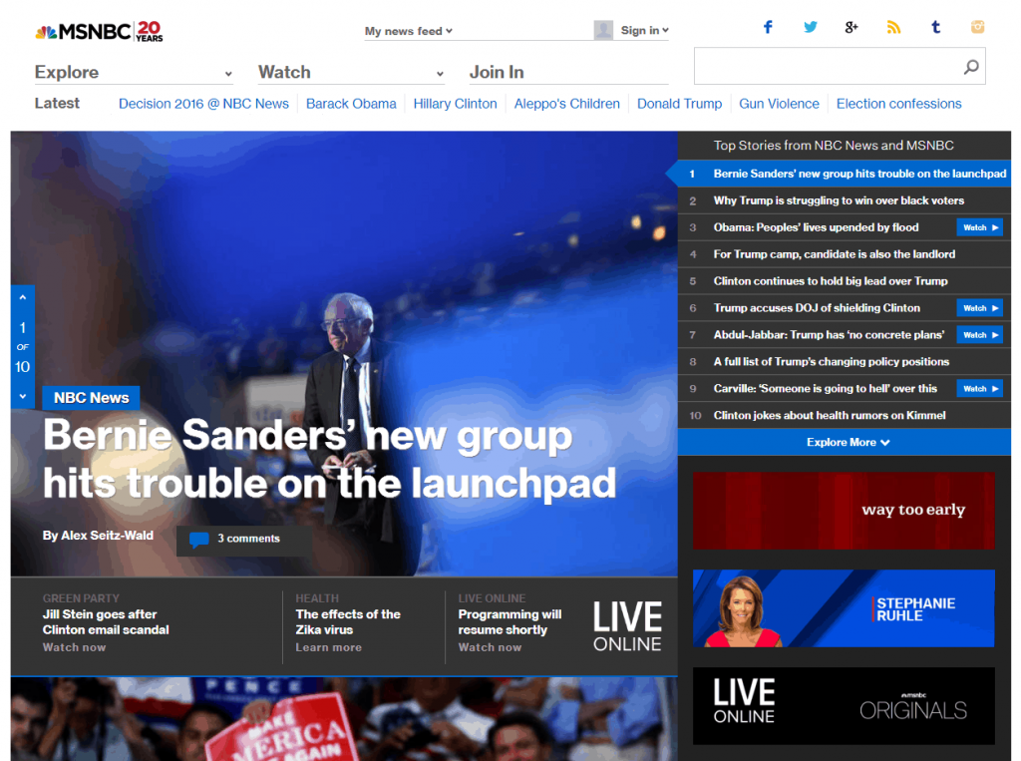Click the MSNBC 20 Years logo
The image size is (1021, 761).
pos(99,31)
